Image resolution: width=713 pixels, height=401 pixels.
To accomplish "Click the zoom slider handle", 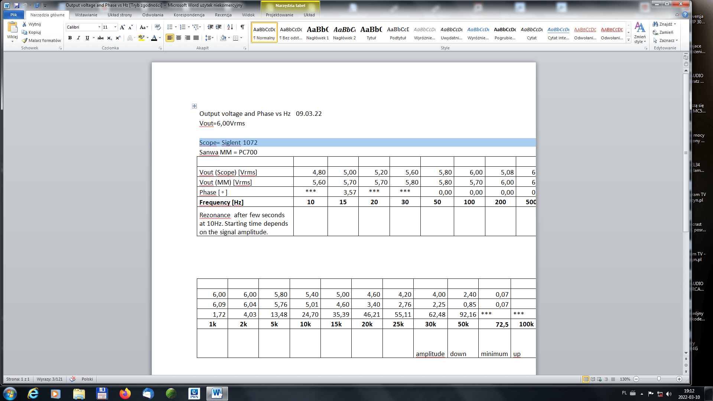I will (x=659, y=379).
